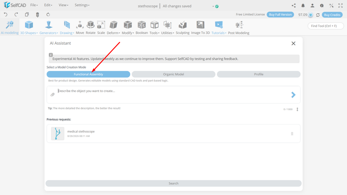Click the Buy Credits button
This screenshot has width=347, height=195.
(x=332, y=15)
